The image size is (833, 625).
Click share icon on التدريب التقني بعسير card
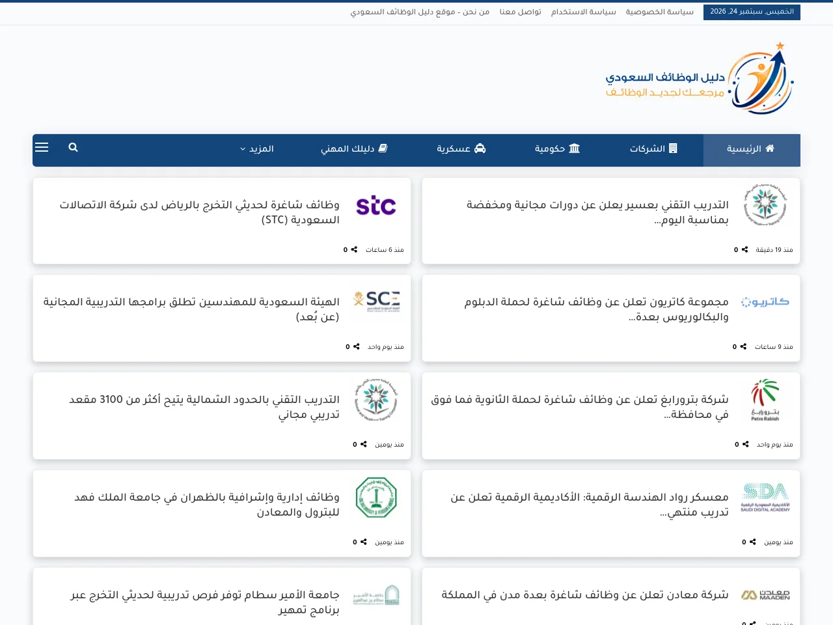744,249
